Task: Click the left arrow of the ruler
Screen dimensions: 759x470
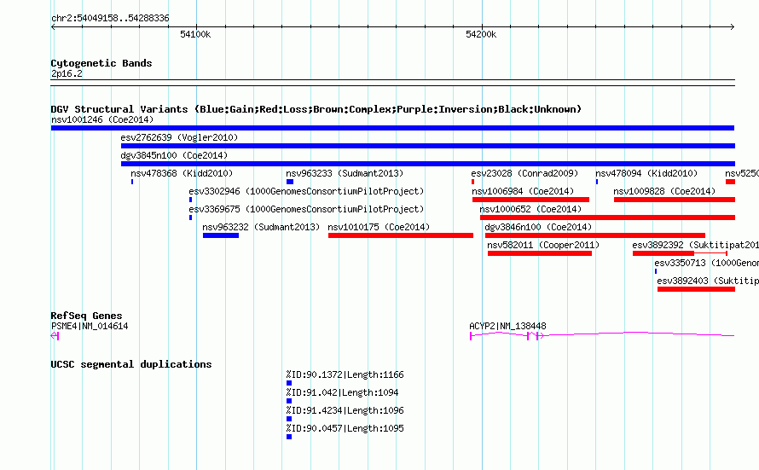Action: (53, 27)
